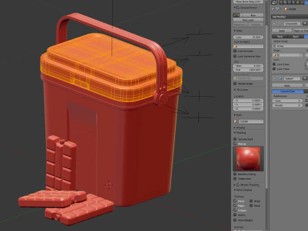308x231 pixels.
Task: Enable the Sharp overlay checkbox
Action: point(252,201)
